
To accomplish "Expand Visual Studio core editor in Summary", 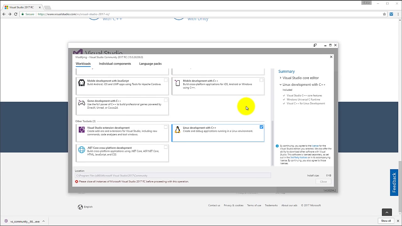I will (x=280, y=78).
